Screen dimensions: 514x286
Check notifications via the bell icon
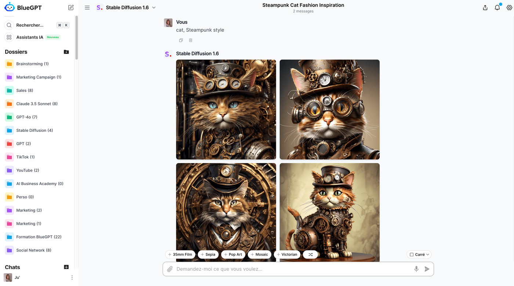point(497,7)
